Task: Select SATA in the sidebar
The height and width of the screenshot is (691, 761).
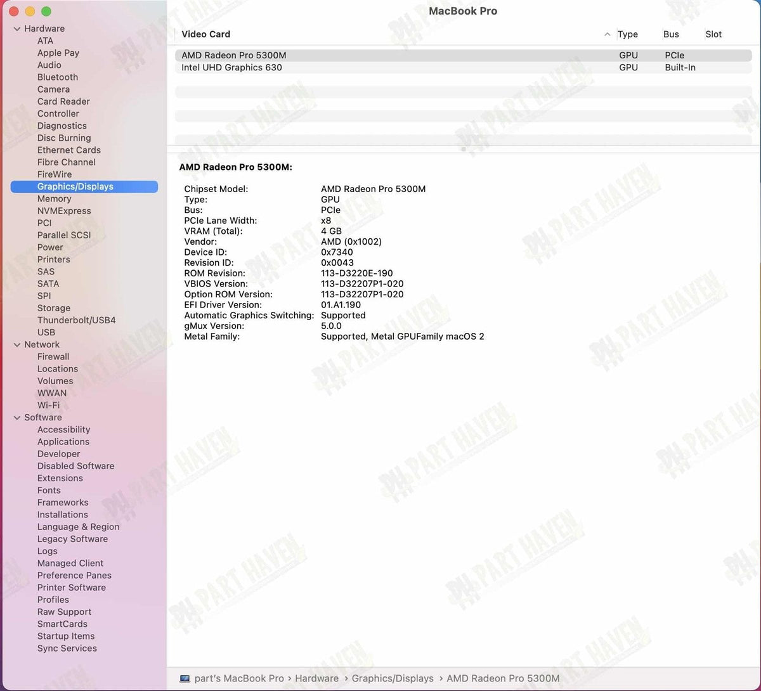Action: 48,283
